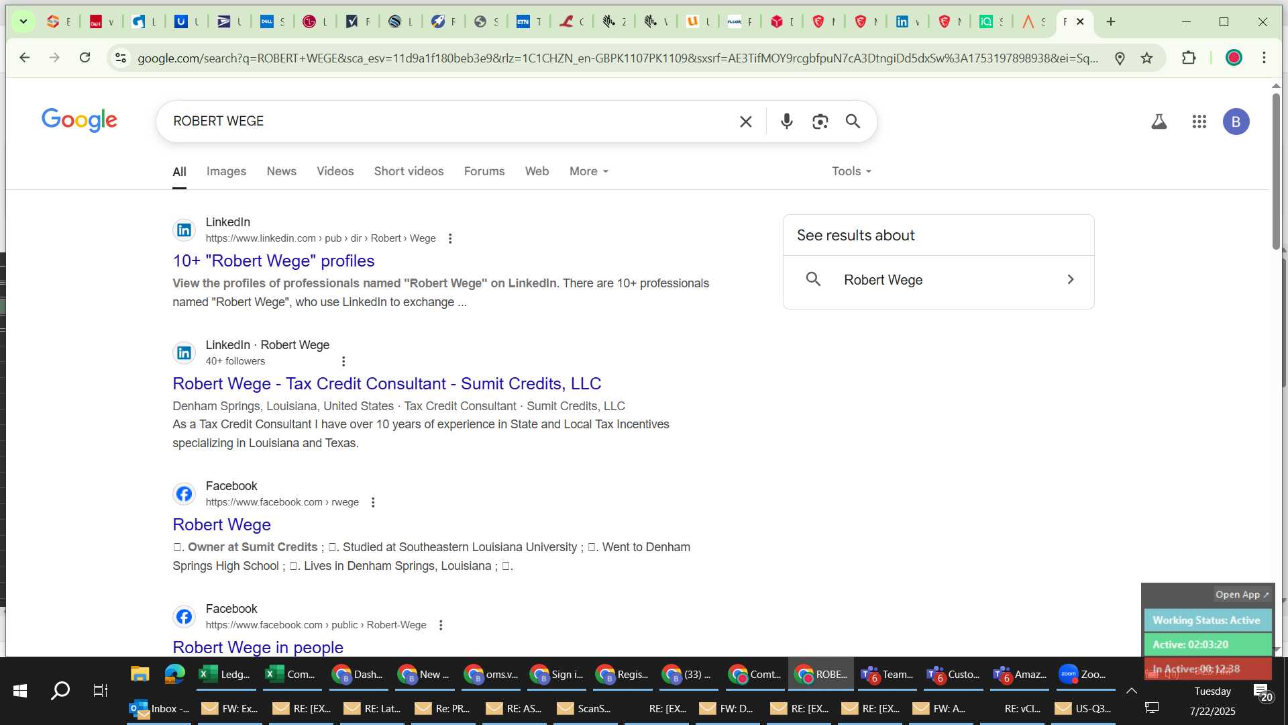
Task: Clear the search box with X icon
Action: 745,122
